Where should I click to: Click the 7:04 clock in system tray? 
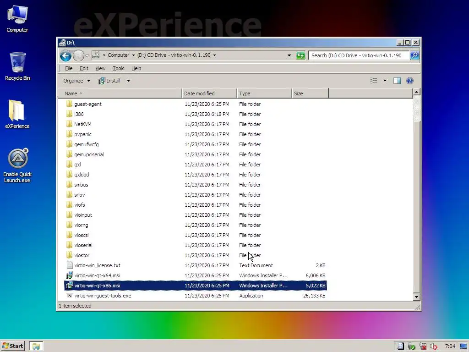[x=450, y=346]
